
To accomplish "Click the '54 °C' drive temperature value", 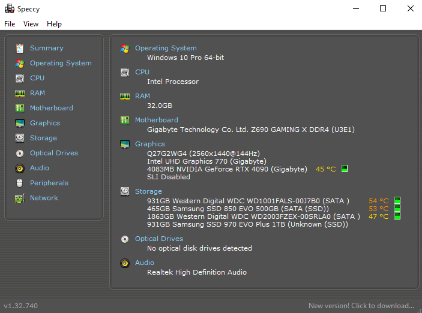I will pos(379,201).
